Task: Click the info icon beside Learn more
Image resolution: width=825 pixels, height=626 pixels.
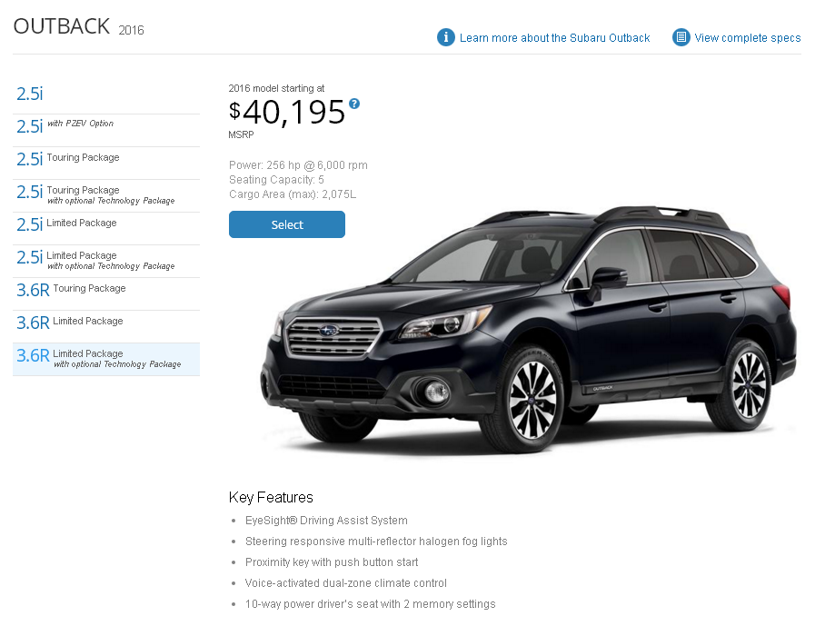Action: [x=445, y=37]
